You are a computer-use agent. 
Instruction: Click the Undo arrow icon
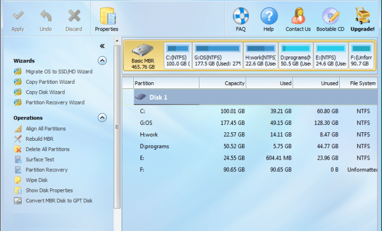click(46, 16)
